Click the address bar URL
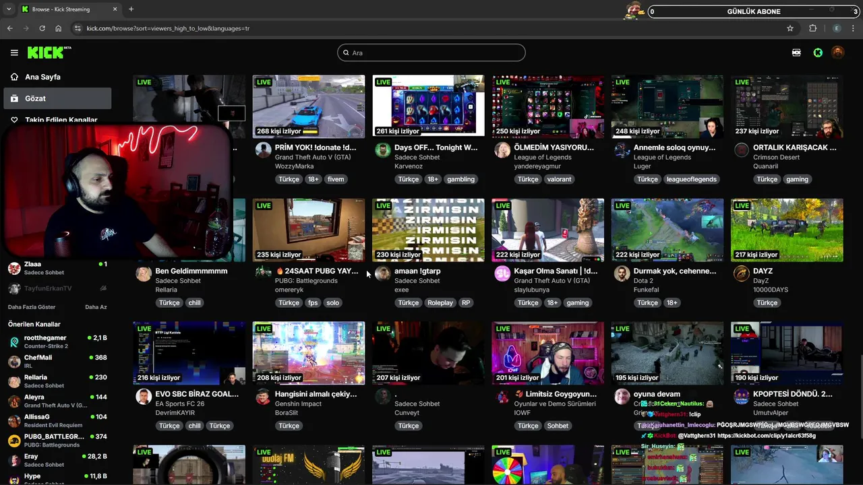The height and width of the screenshot is (485, 863). pos(168,28)
